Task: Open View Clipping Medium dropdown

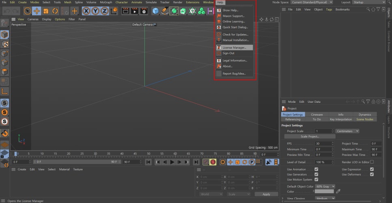Action: (x=325, y=199)
